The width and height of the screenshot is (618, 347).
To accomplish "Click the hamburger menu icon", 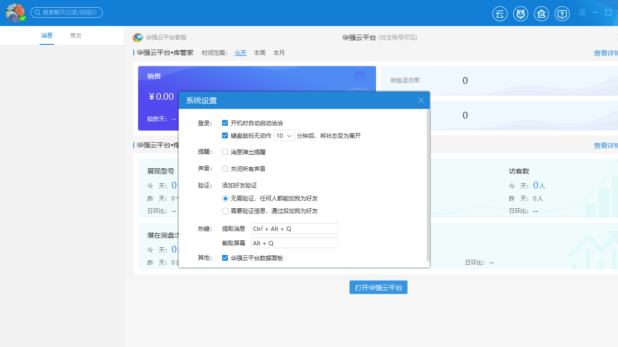I will (582, 13).
